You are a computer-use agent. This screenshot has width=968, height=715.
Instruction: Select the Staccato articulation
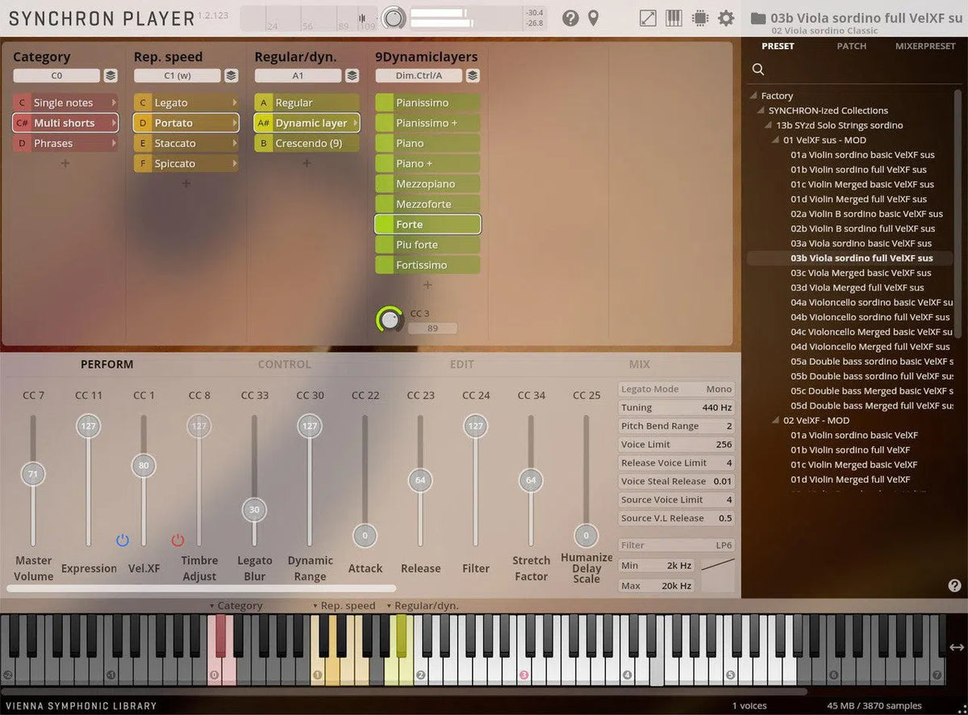click(186, 144)
